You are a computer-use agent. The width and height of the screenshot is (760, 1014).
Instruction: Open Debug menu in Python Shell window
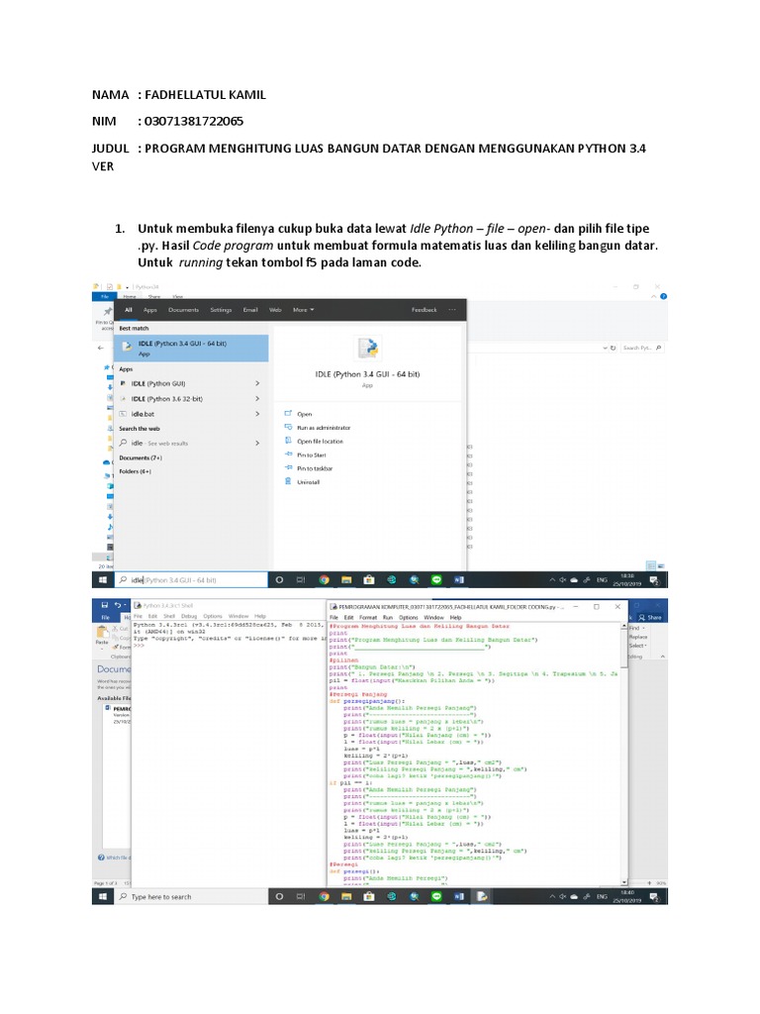point(189,616)
